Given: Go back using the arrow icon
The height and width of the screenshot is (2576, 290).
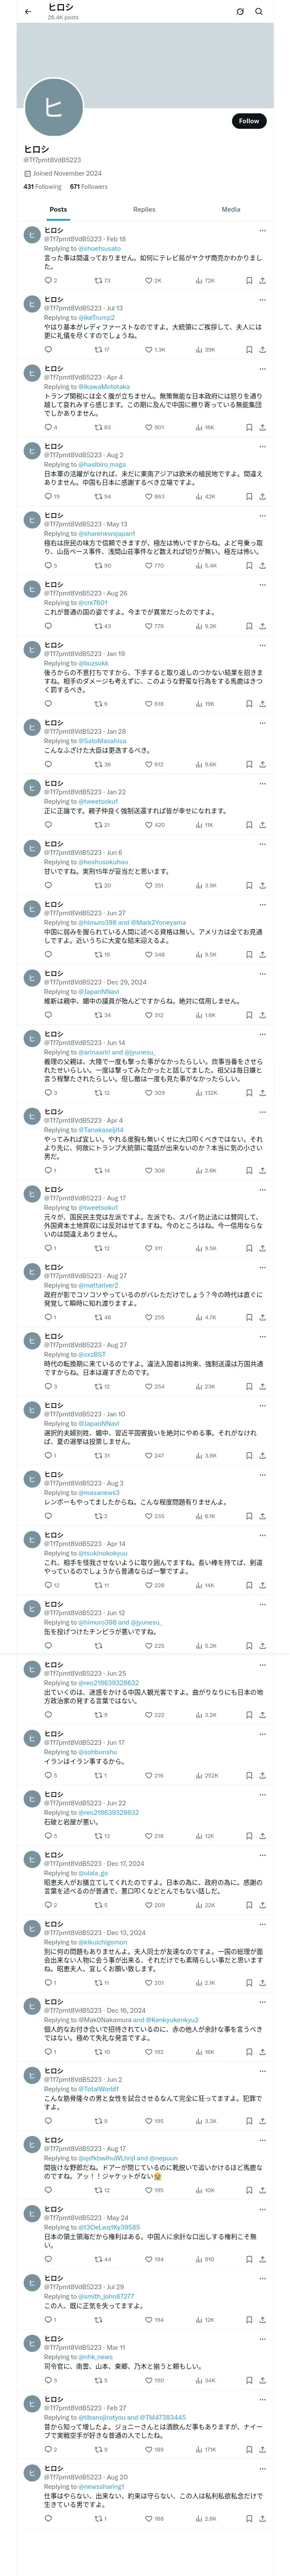Looking at the screenshot, I should tap(28, 12).
